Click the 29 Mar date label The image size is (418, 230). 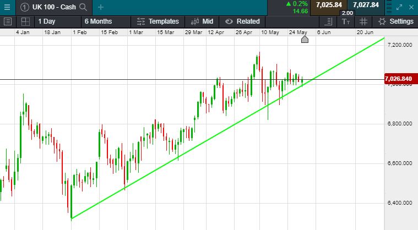(x=193, y=32)
